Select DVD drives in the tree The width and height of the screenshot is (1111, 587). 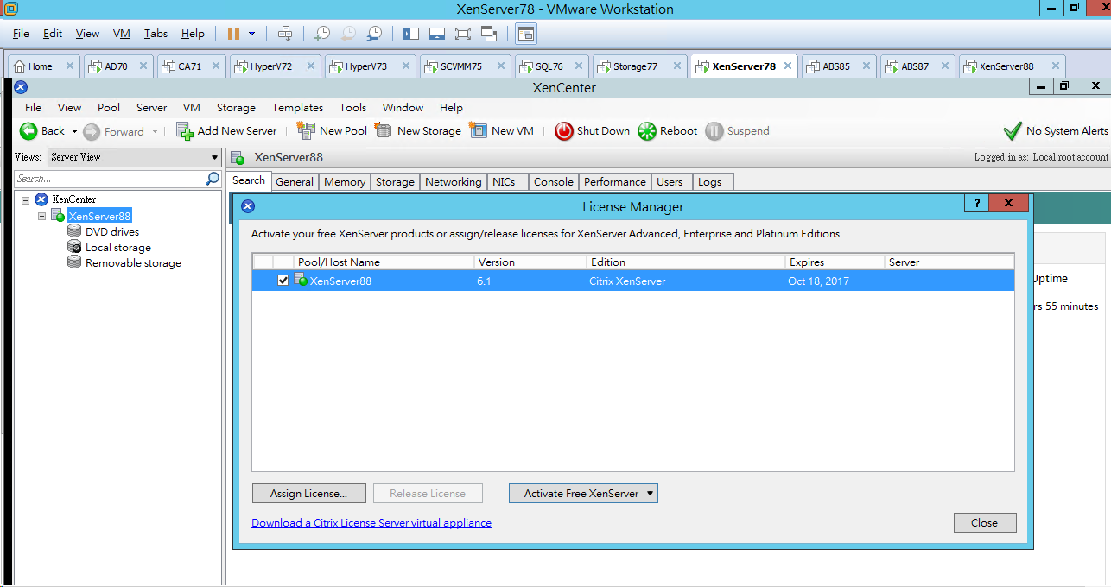coord(112,232)
